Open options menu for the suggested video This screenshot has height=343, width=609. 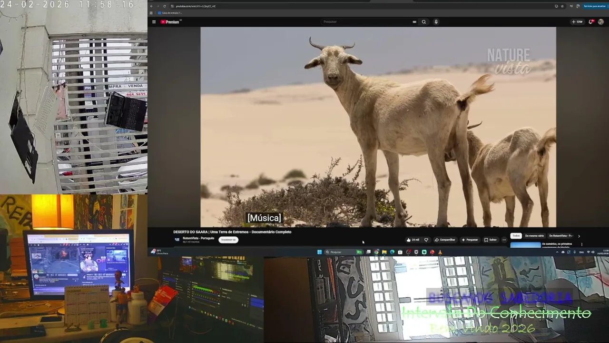pyautogui.click(x=581, y=244)
